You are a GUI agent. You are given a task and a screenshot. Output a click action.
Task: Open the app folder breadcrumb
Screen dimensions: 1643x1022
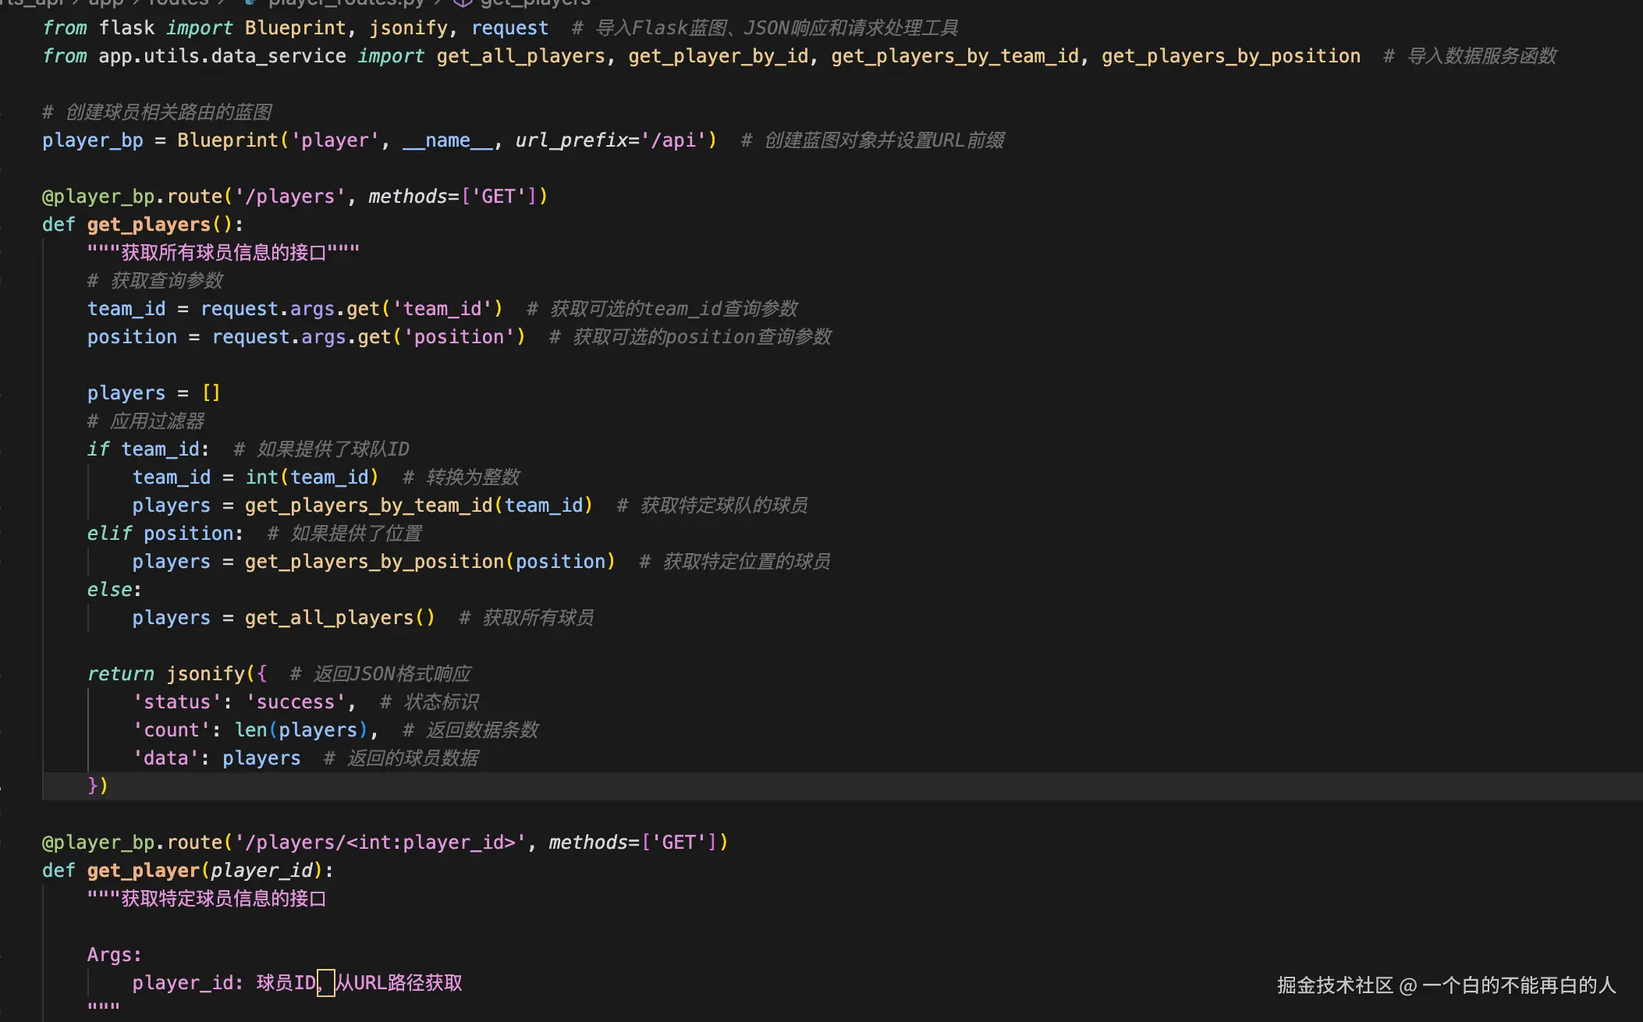pyautogui.click(x=106, y=2)
